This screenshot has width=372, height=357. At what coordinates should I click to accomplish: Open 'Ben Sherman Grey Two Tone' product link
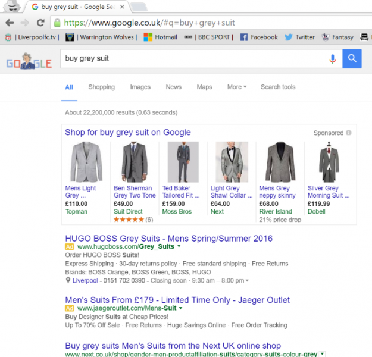(135, 192)
